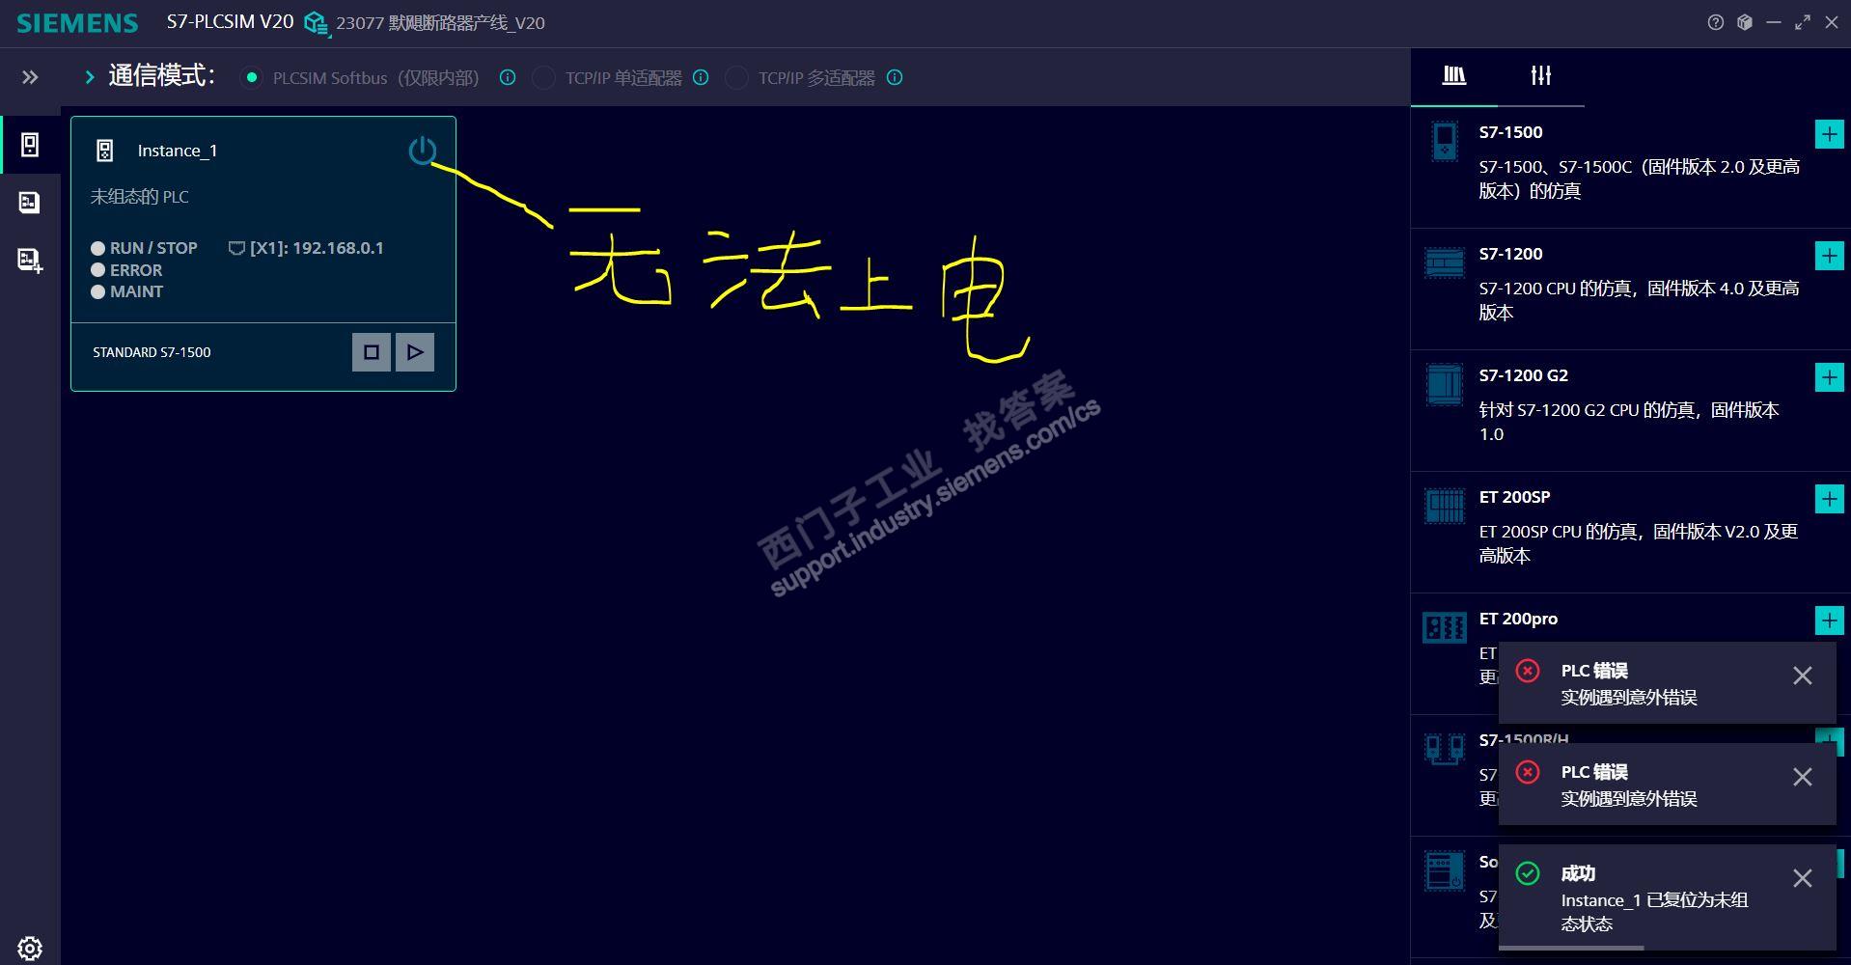Select the Instance_1 name label
Image resolution: width=1851 pixels, height=965 pixels.
(178, 151)
